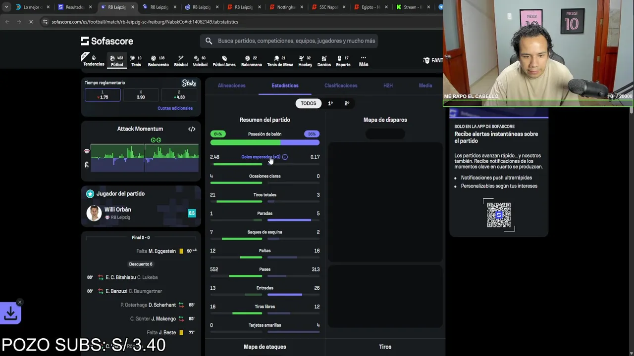Screen dimensions: 634x356
Task: Select the Tenis de Mesa category
Action: (x=280, y=61)
